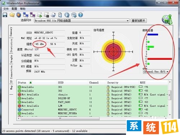The image size is (180, 135).
Task: Sort the list by Channel column header
Action: point(94,82)
